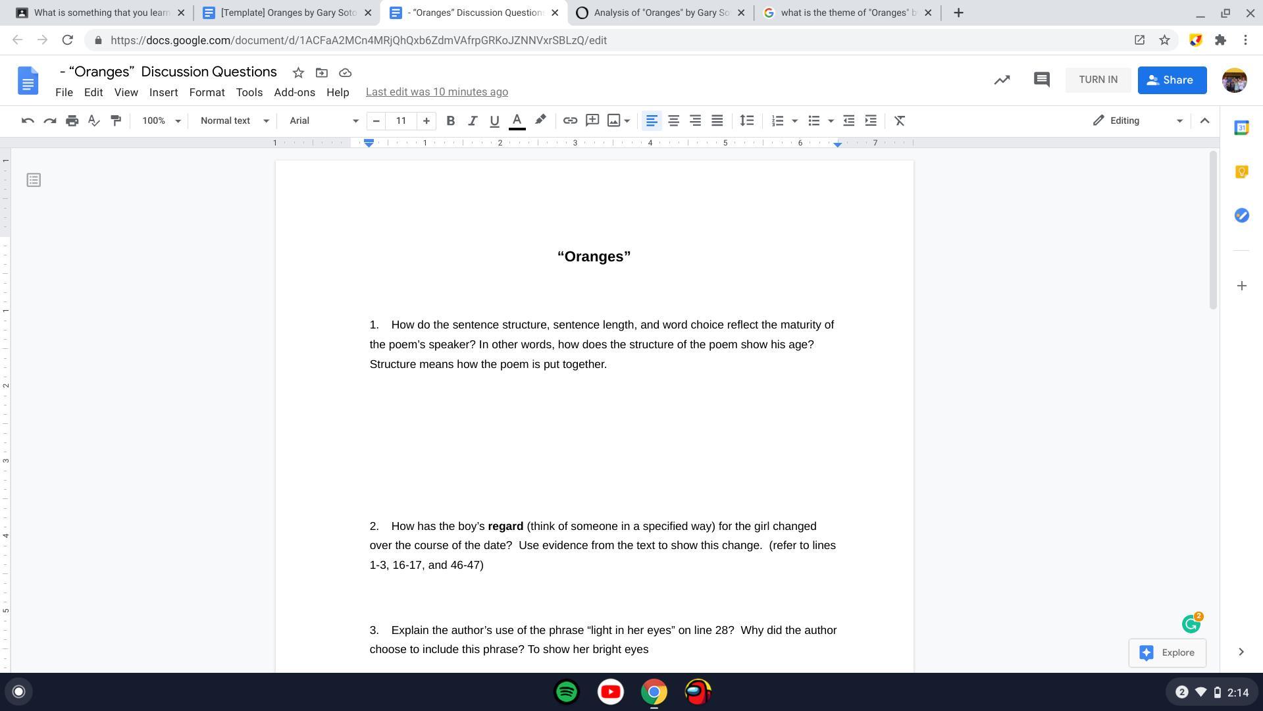The width and height of the screenshot is (1263, 711).
Task: Open the Grammarly suggestions badge
Action: tap(1191, 623)
